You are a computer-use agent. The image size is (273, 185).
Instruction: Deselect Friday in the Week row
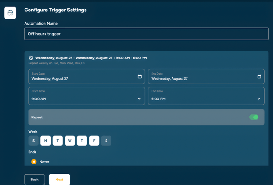(x=94, y=141)
